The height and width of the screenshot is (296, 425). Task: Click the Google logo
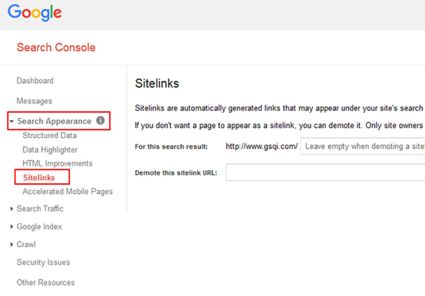pyautogui.click(x=35, y=13)
